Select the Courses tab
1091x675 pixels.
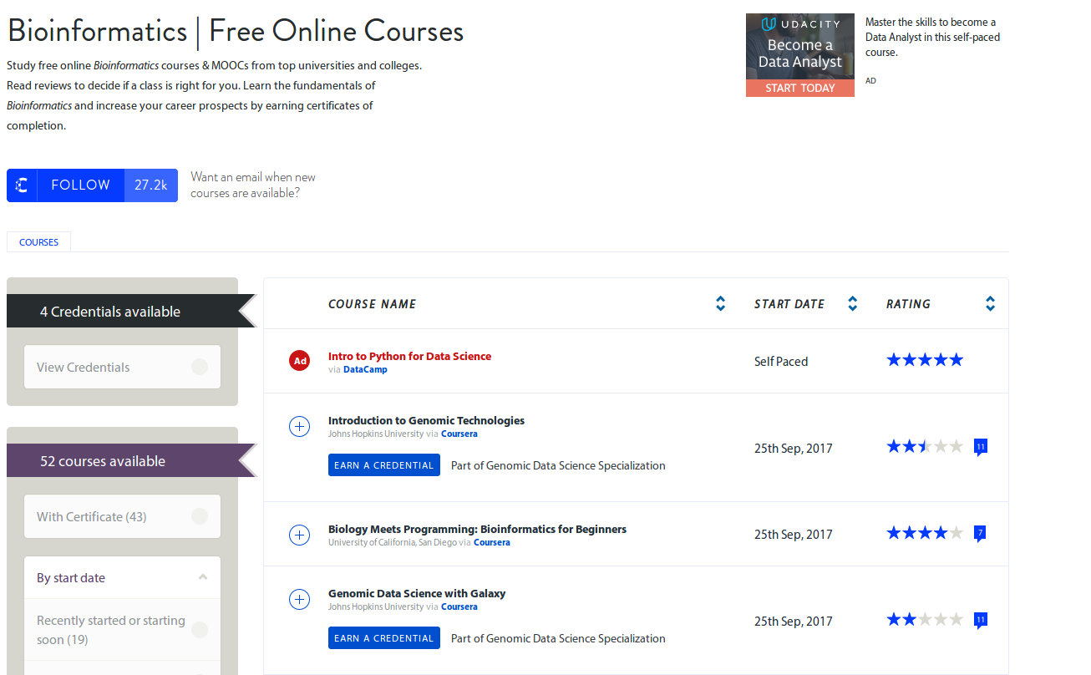[x=38, y=242]
